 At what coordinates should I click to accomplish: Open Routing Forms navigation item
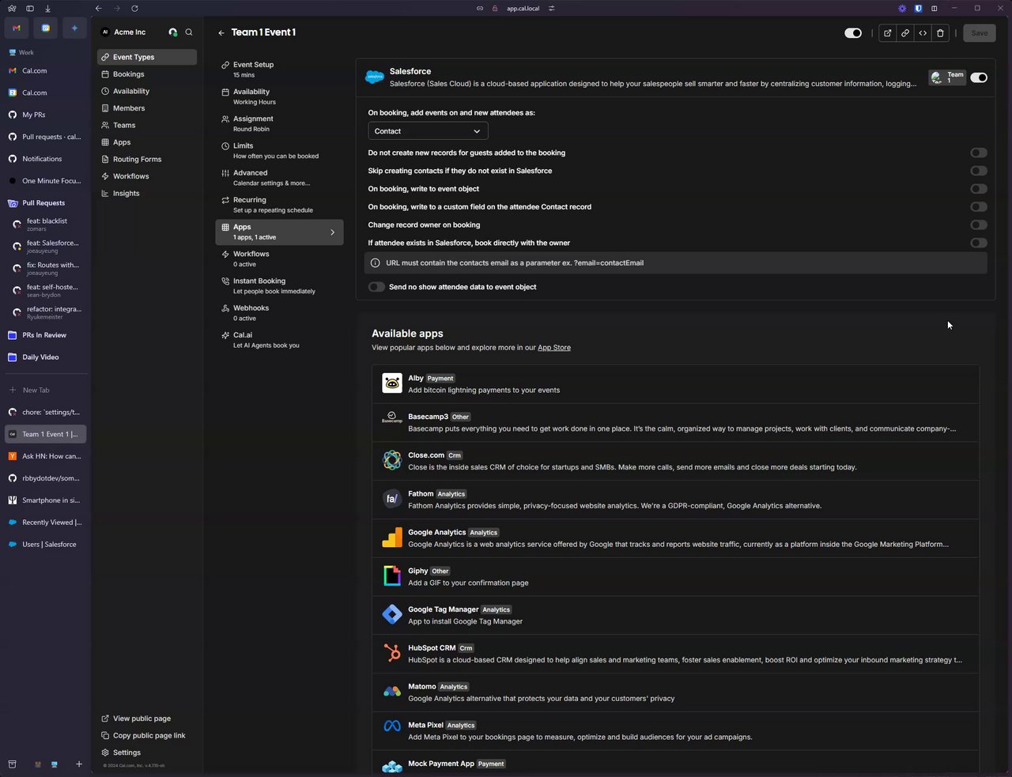coord(147,159)
